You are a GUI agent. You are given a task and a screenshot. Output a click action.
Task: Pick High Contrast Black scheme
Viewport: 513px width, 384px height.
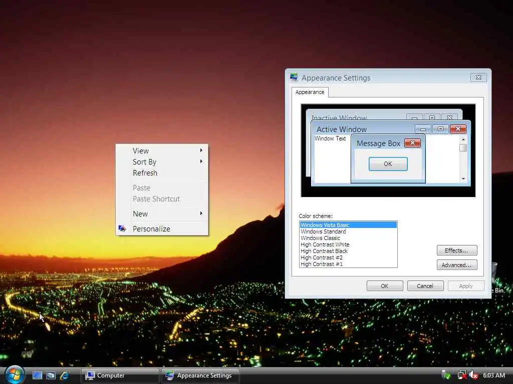(348, 251)
